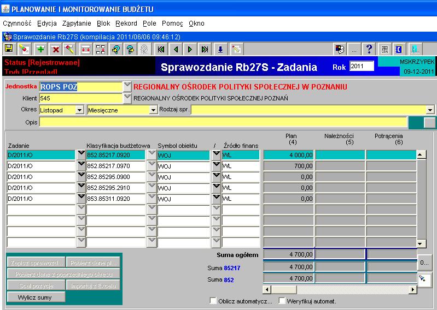Open the Okres Listopad dropdown

point(80,110)
